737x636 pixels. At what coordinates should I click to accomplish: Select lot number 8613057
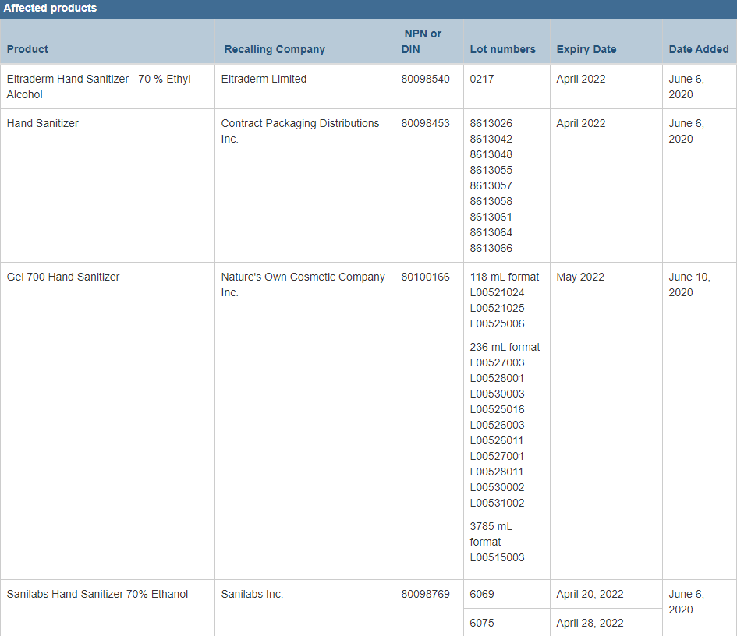491,185
